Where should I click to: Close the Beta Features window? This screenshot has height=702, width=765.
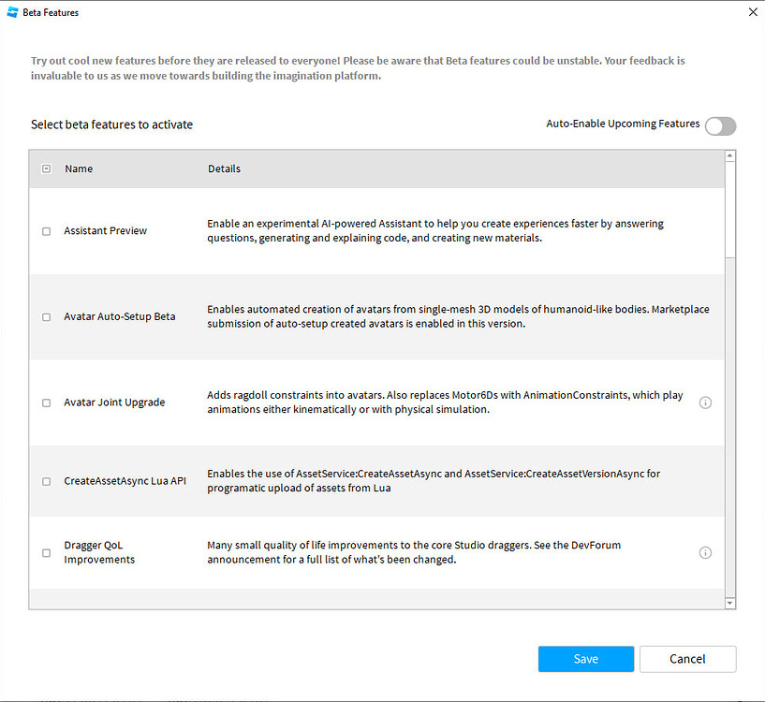753,12
